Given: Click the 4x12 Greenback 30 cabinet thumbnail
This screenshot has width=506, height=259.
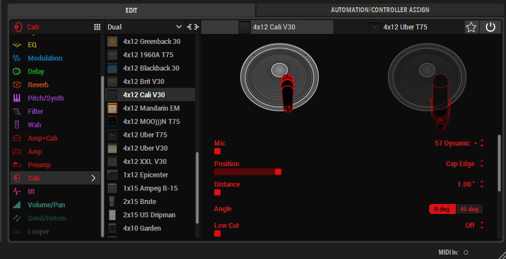Looking at the screenshot, I should pyautogui.click(x=113, y=42).
